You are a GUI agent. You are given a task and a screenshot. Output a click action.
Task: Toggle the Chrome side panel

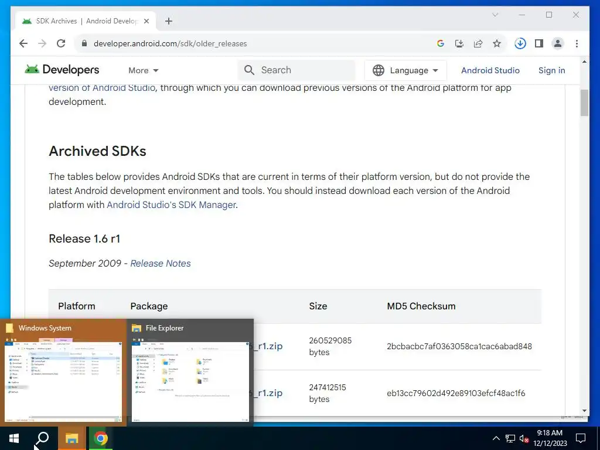pyautogui.click(x=539, y=43)
